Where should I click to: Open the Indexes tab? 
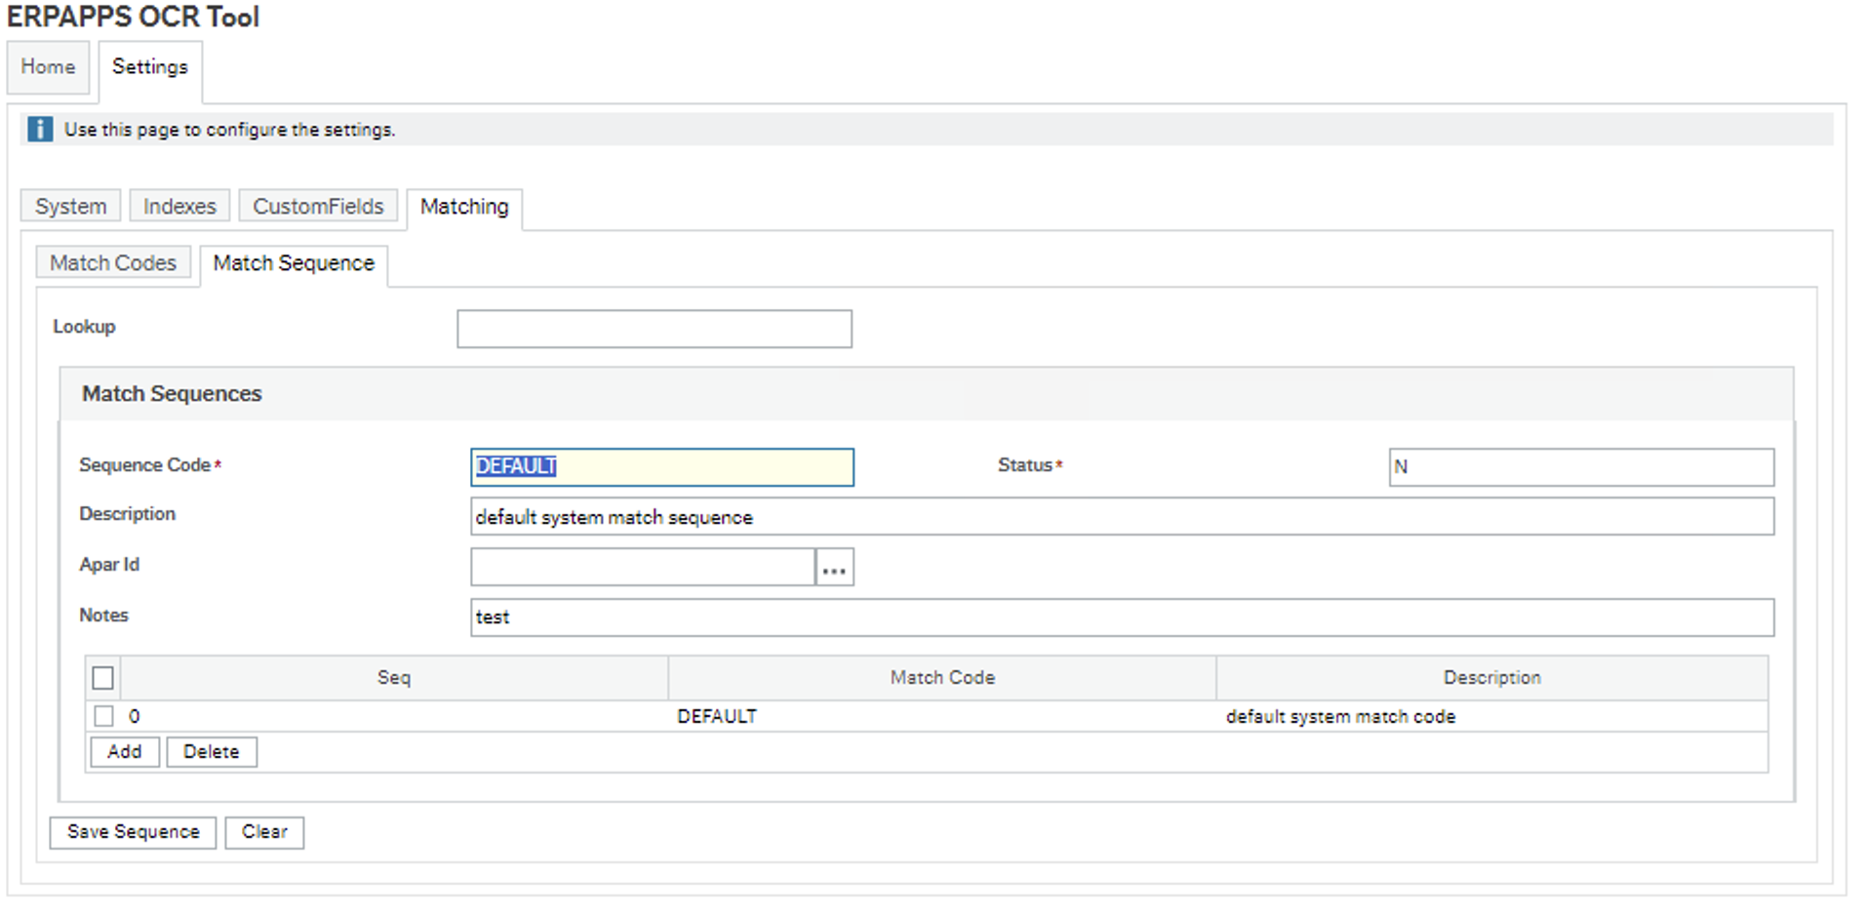[179, 206]
